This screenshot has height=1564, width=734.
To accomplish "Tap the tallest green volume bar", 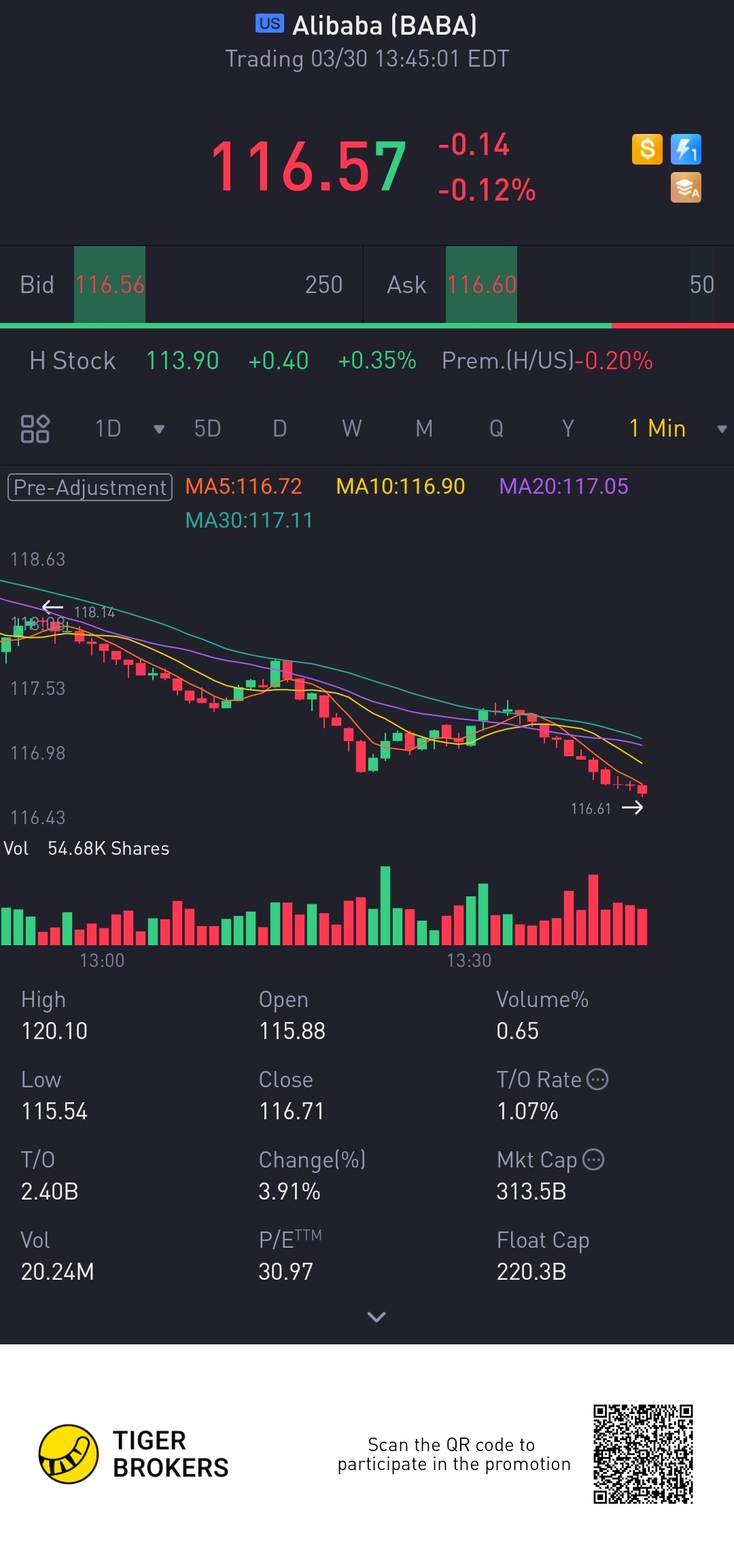I will [x=385, y=906].
